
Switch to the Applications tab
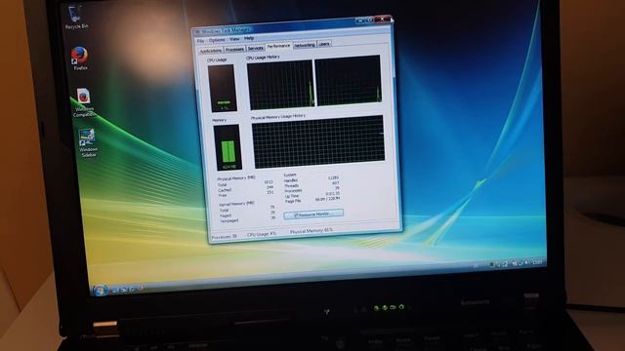tap(211, 51)
